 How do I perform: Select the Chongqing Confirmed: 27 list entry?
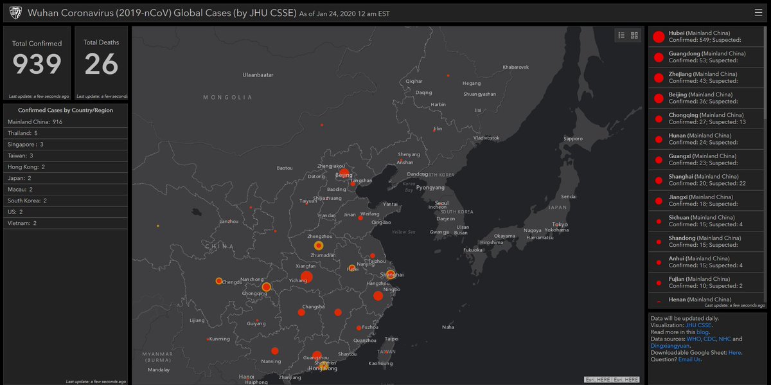point(705,118)
